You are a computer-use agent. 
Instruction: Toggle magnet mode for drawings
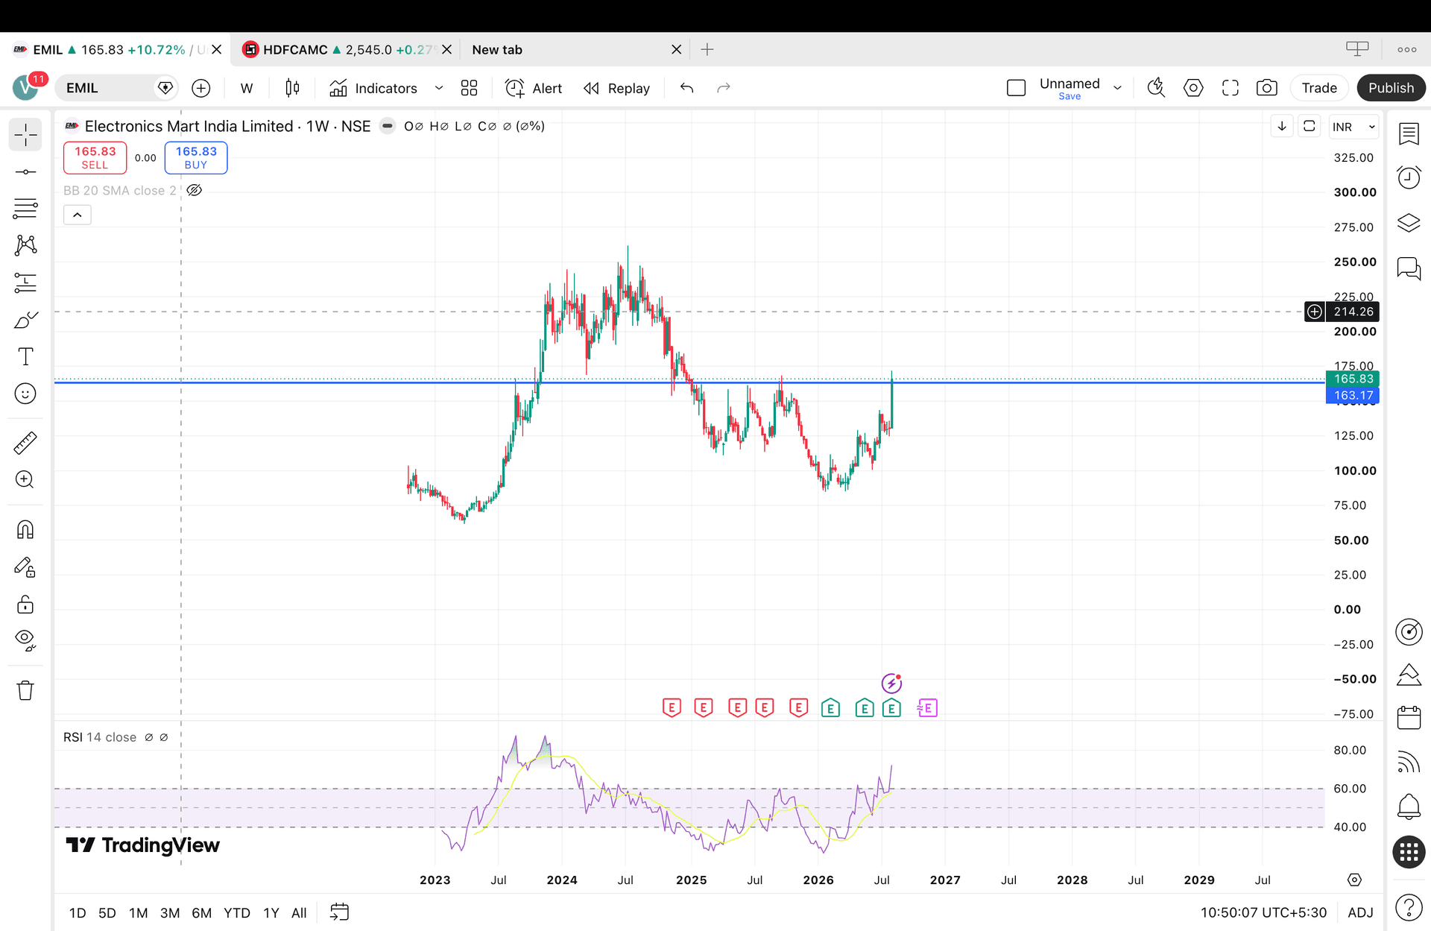25,530
